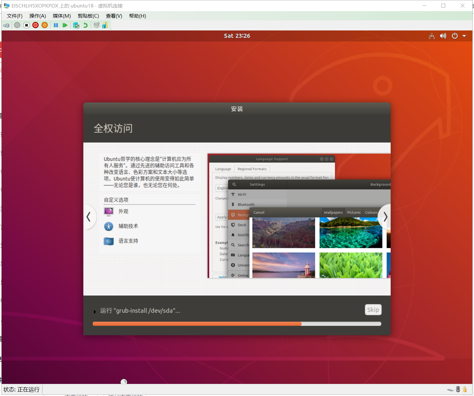Click the 状态: 正在运行 status text
Screen dimensions: 474x396
click(x=22, y=389)
